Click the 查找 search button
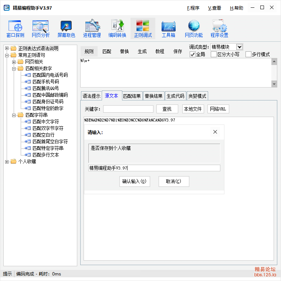The width and height of the screenshot is (281, 281). click(167, 109)
